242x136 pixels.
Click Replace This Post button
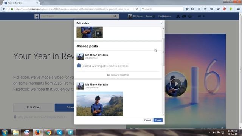click(x=118, y=75)
